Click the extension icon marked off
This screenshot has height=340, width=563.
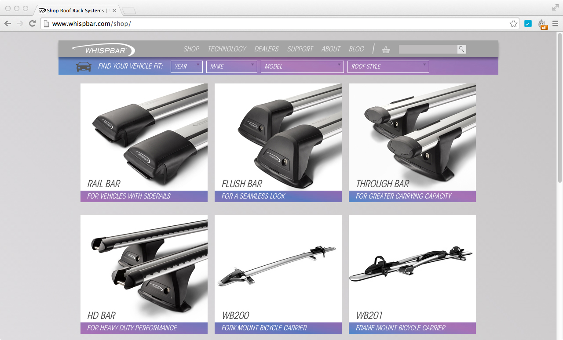[543, 24]
